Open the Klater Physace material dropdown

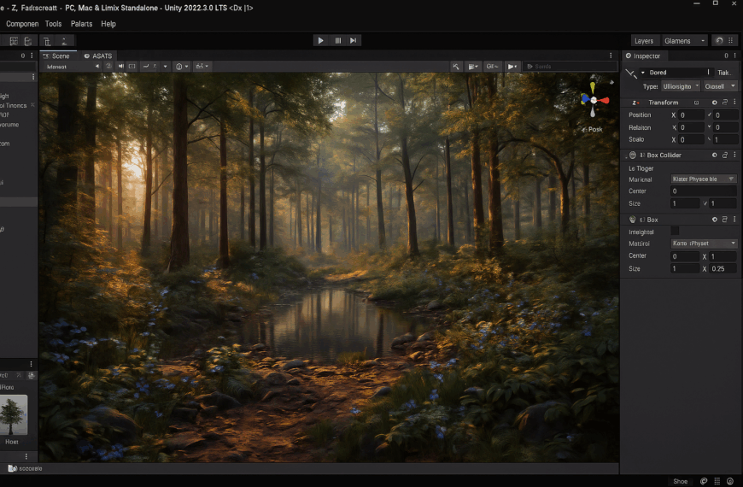coord(704,179)
